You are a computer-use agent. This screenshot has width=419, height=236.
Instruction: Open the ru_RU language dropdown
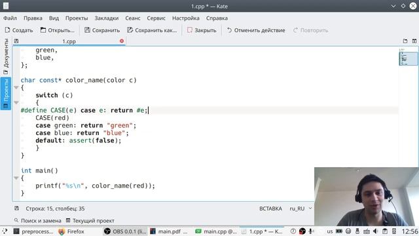301,208
